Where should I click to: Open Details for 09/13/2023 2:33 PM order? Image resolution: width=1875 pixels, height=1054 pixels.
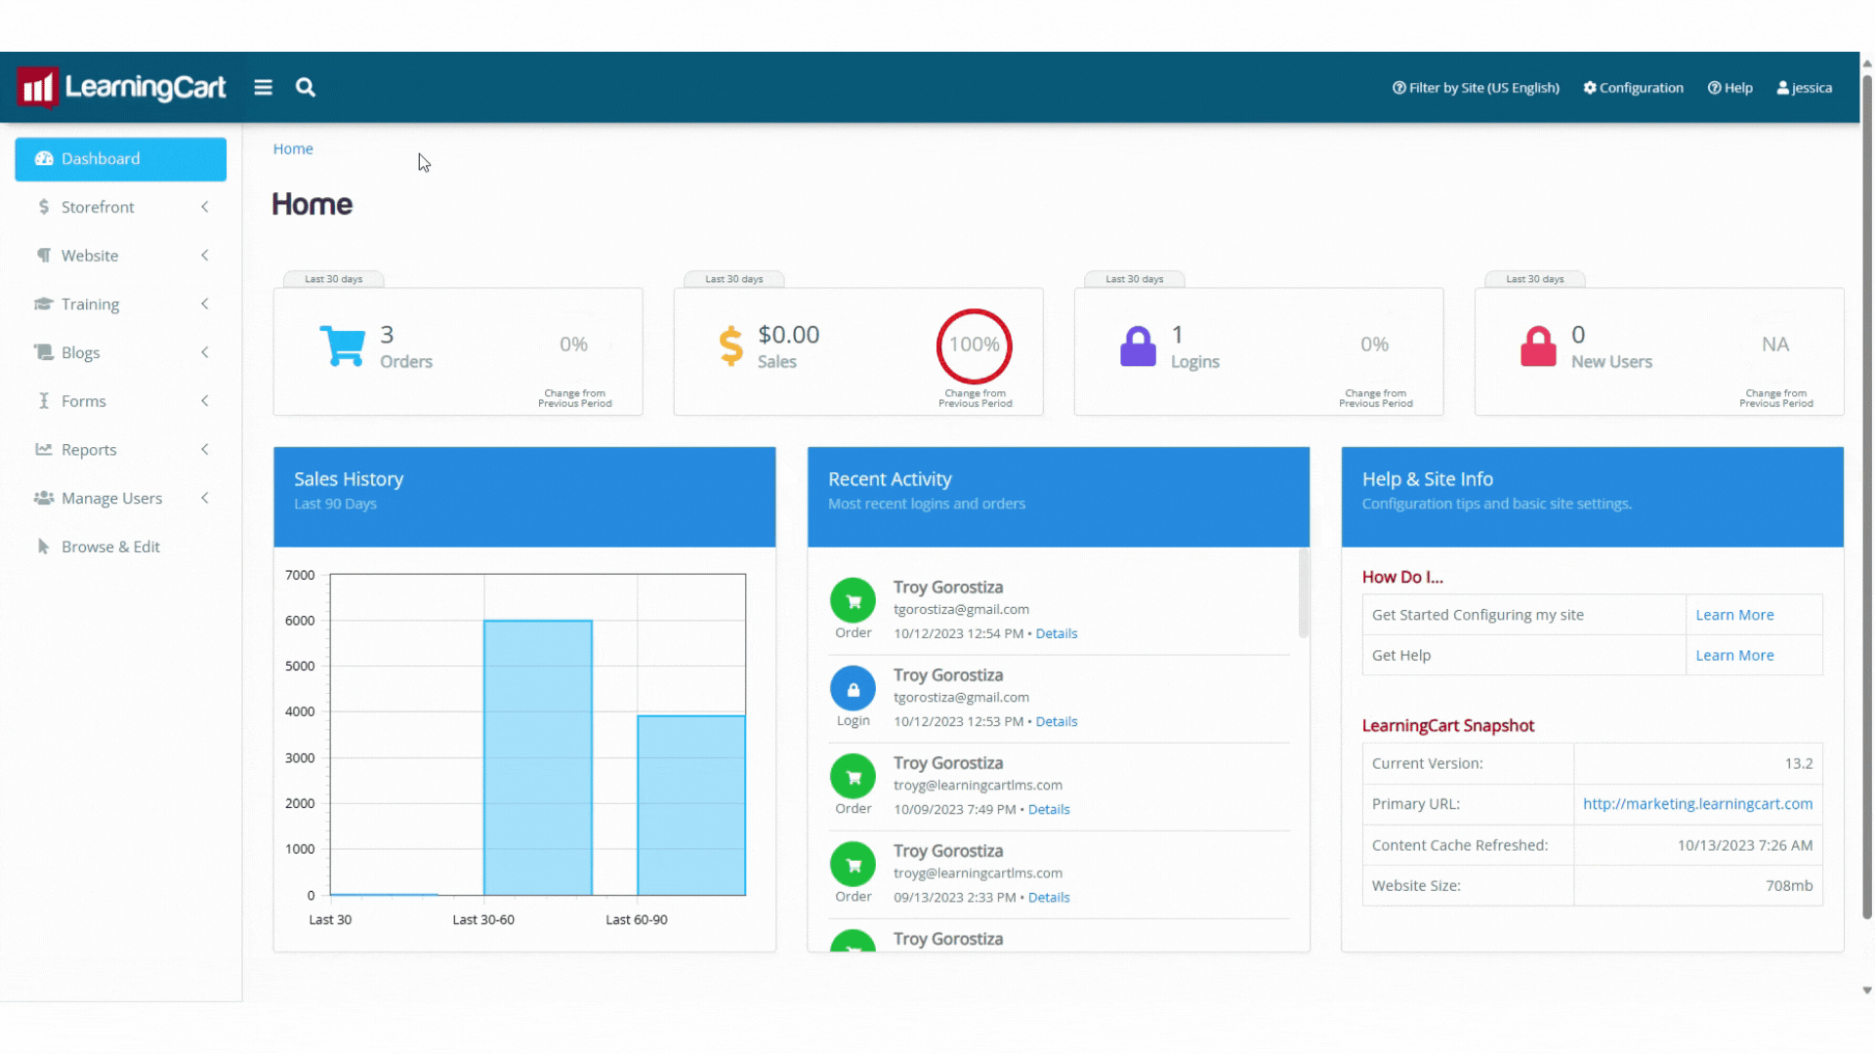point(1048,897)
